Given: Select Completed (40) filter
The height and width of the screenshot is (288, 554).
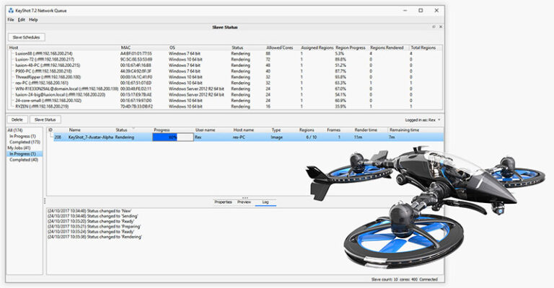Looking at the screenshot, I should coord(24,160).
